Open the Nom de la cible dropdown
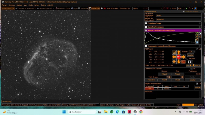Image resolution: width=205 pixels, height=115 pixels. point(125,8)
